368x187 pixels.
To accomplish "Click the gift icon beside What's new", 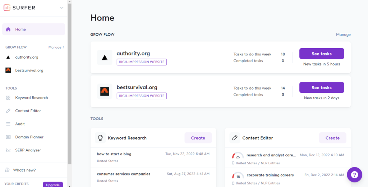I will tap(7, 170).
